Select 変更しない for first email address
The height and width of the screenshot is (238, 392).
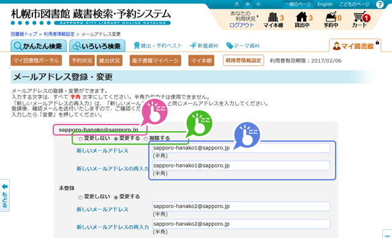(x=80, y=139)
